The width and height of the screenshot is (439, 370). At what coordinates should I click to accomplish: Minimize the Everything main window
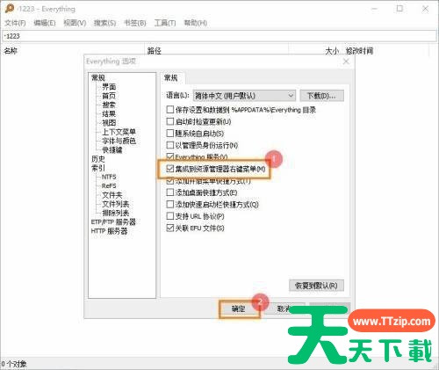click(x=374, y=9)
